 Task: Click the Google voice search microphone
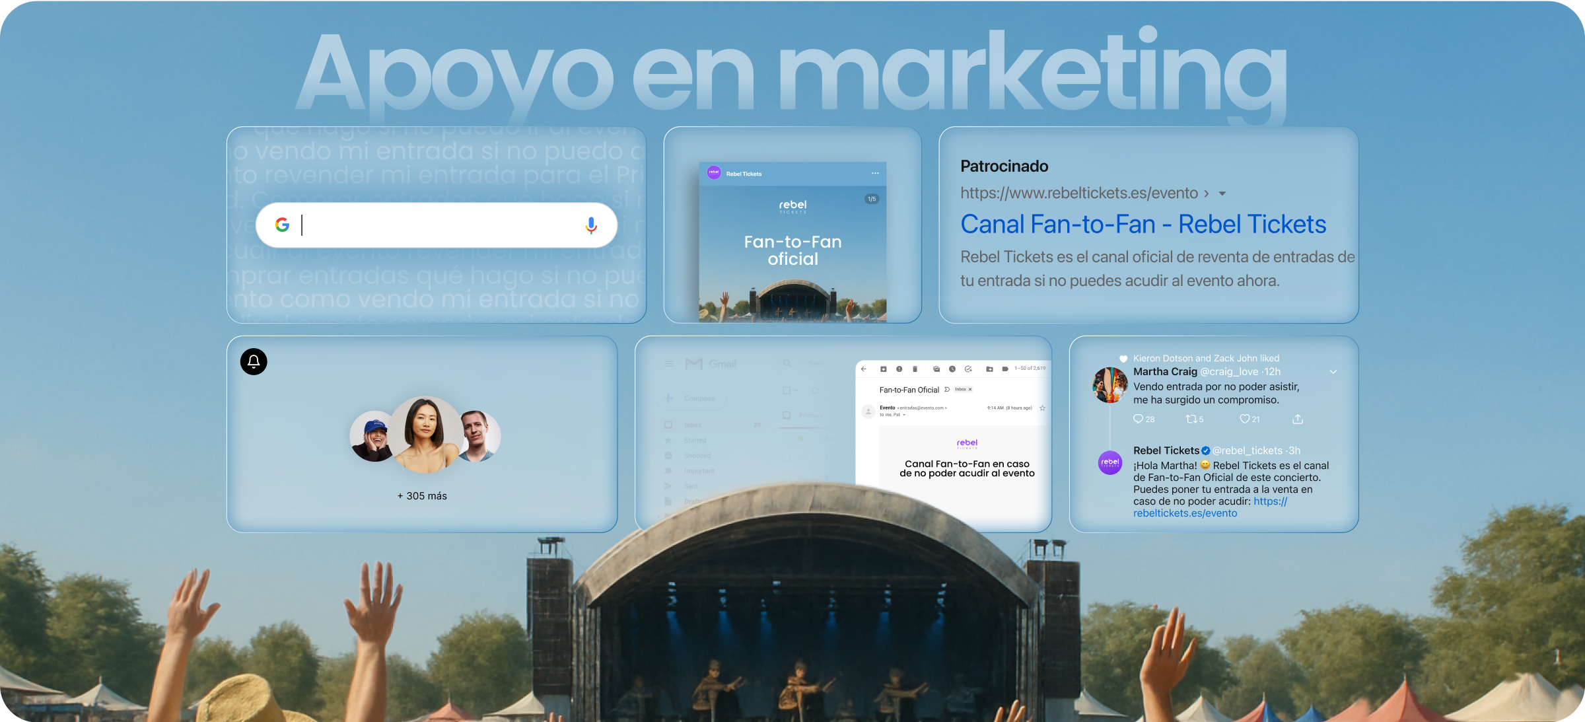tap(591, 225)
